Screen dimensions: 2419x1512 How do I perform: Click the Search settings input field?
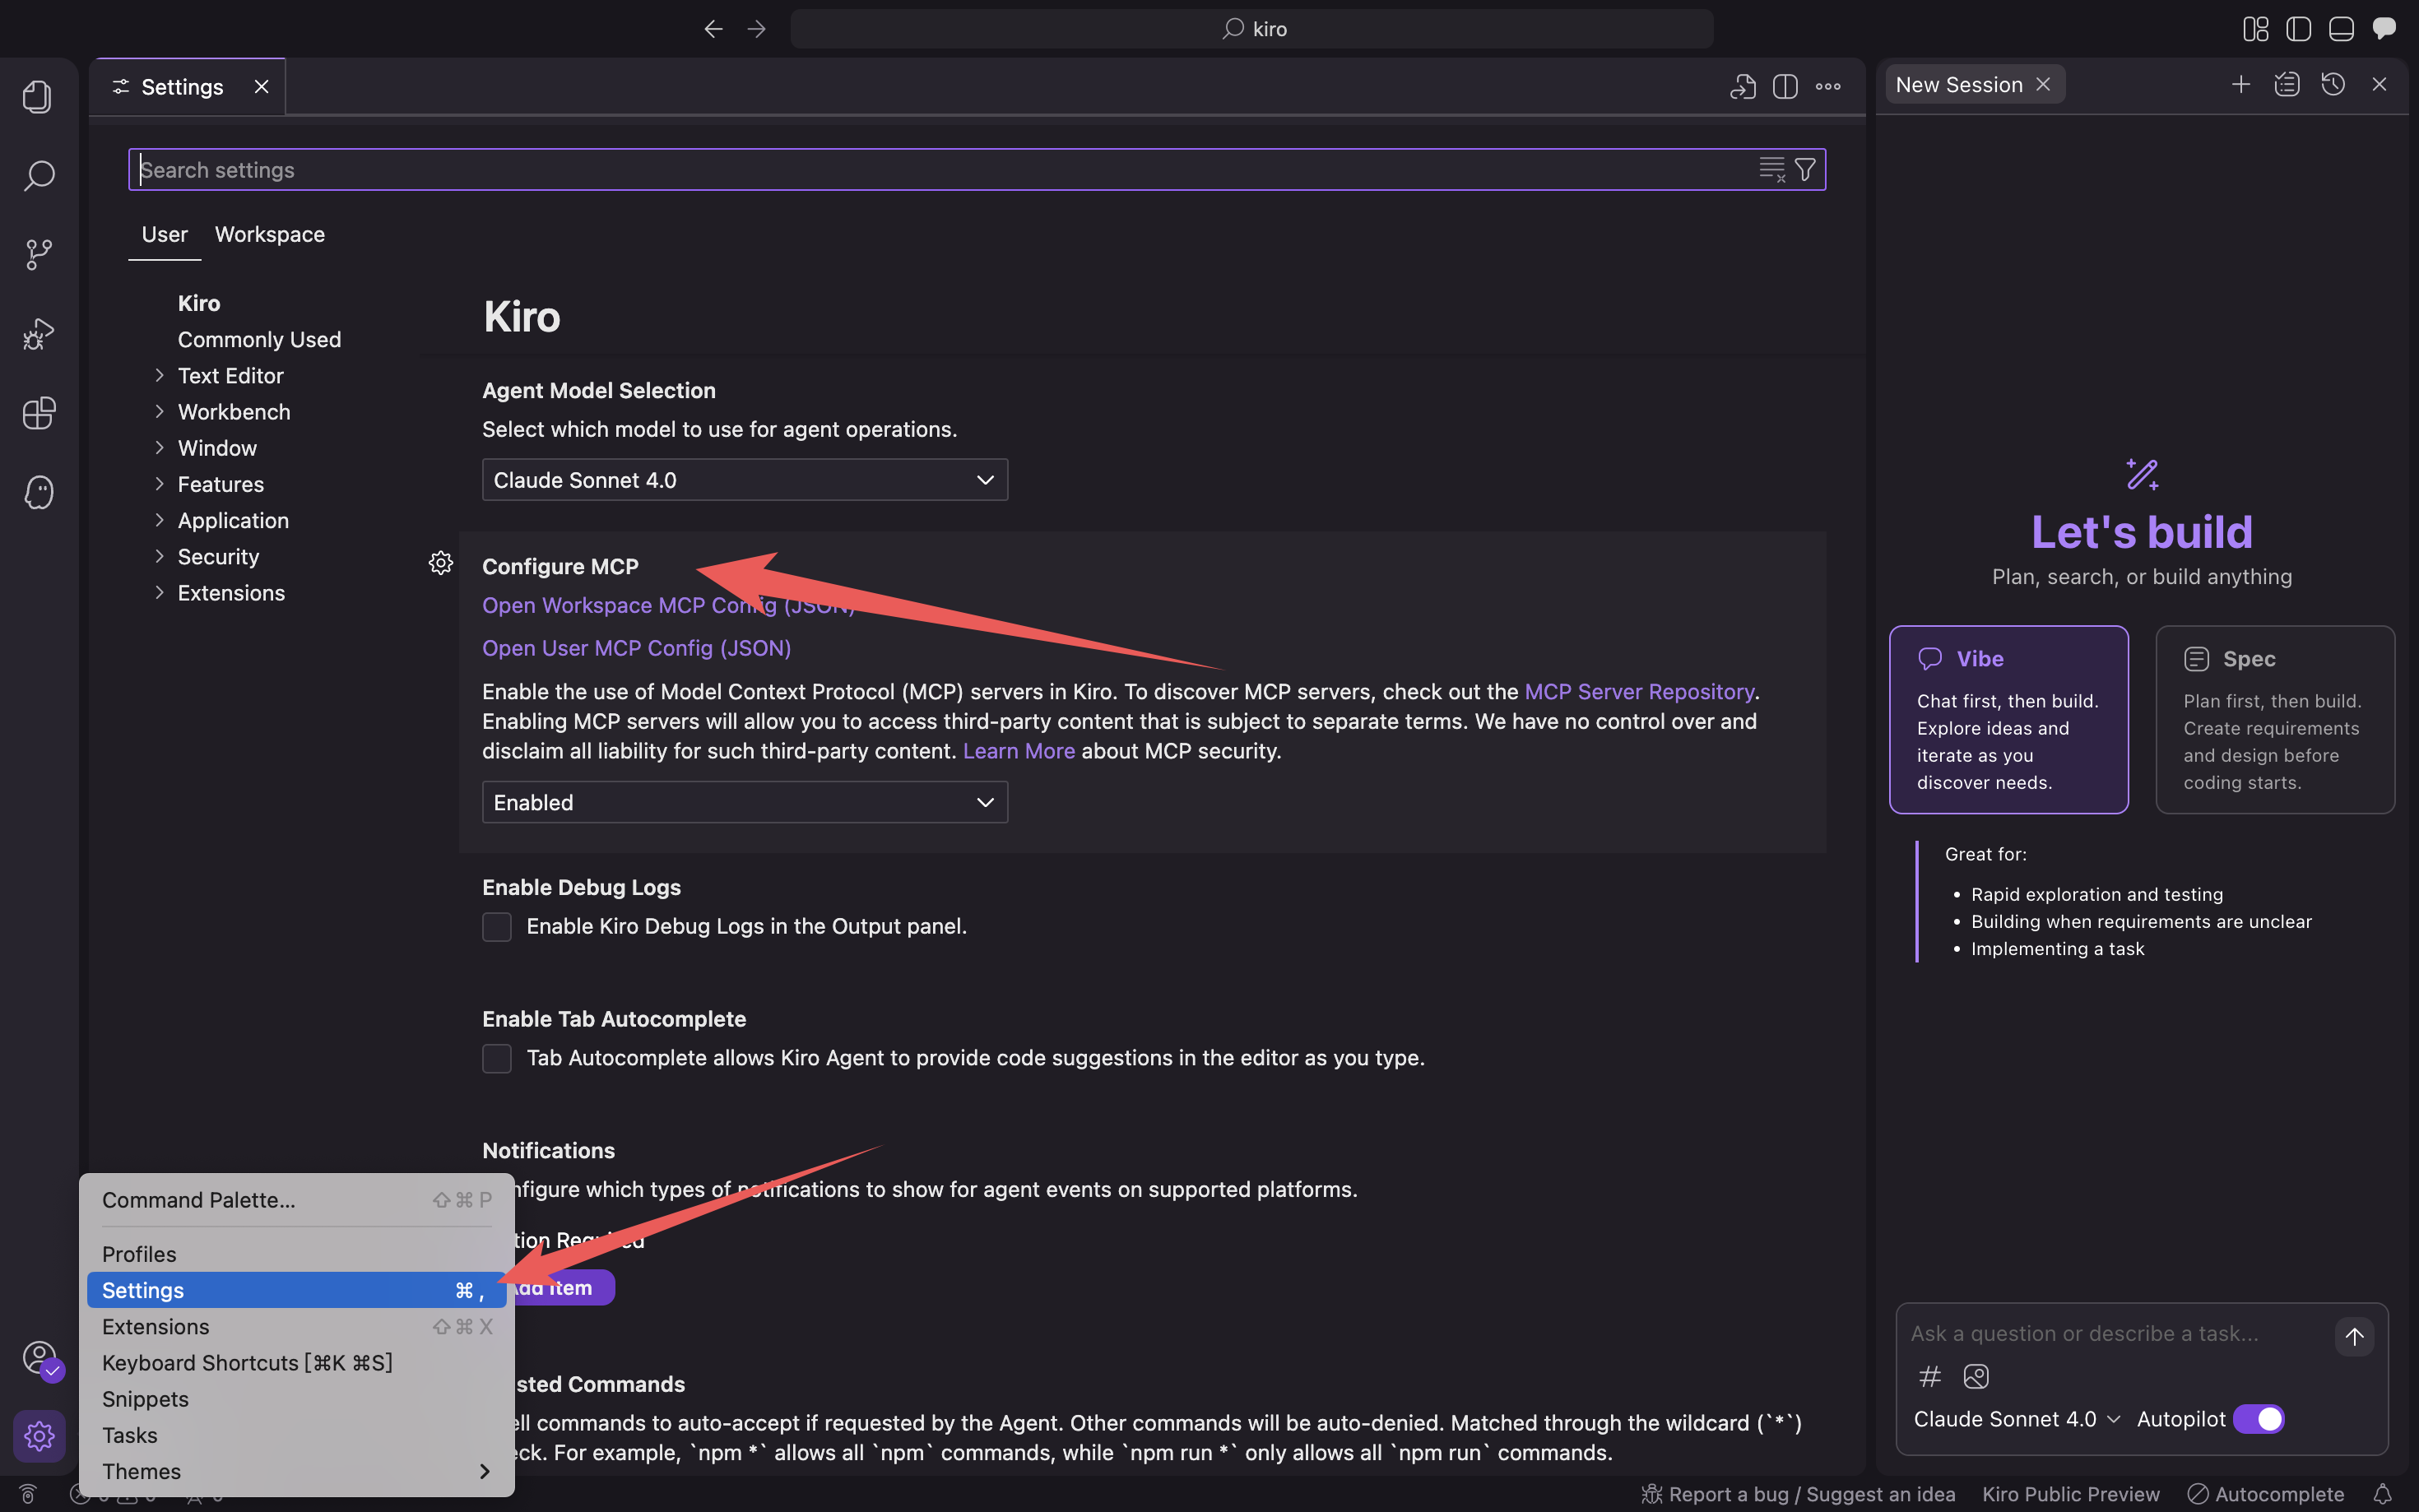coord(940,170)
